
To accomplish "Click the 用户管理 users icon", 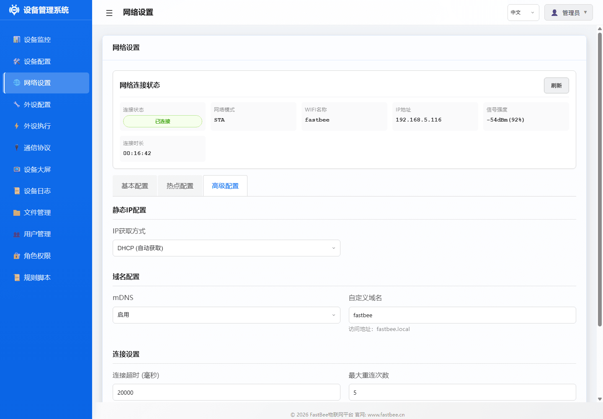I will [17, 234].
